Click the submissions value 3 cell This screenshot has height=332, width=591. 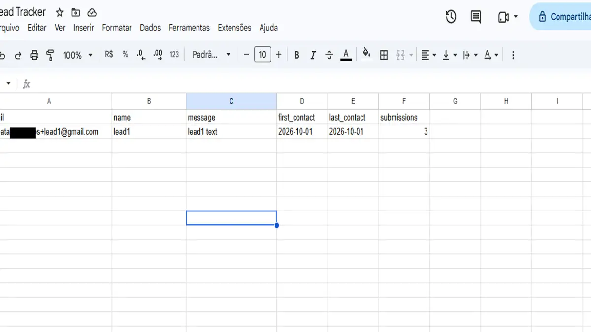click(x=404, y=132)
